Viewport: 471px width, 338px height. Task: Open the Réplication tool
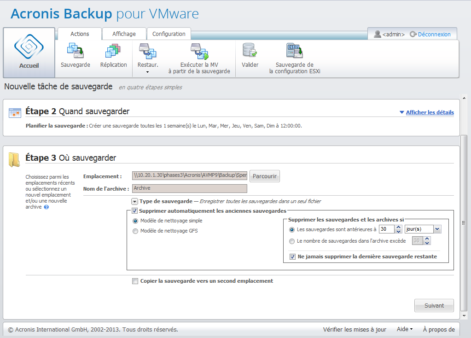113,56
